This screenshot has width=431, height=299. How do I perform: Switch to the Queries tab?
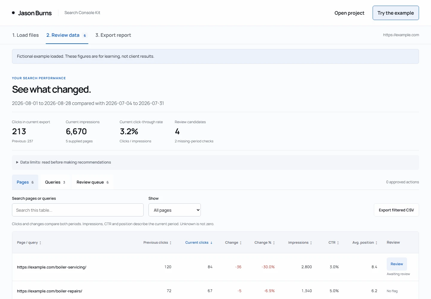(55, 182)
